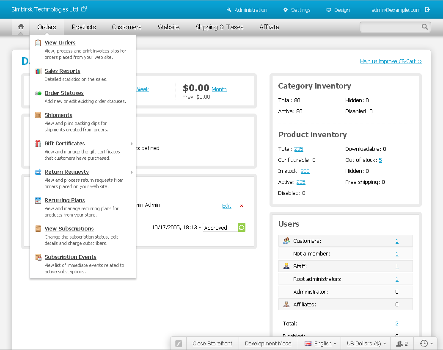Open the Product inventory Total 235 link

tap(299, 149)
